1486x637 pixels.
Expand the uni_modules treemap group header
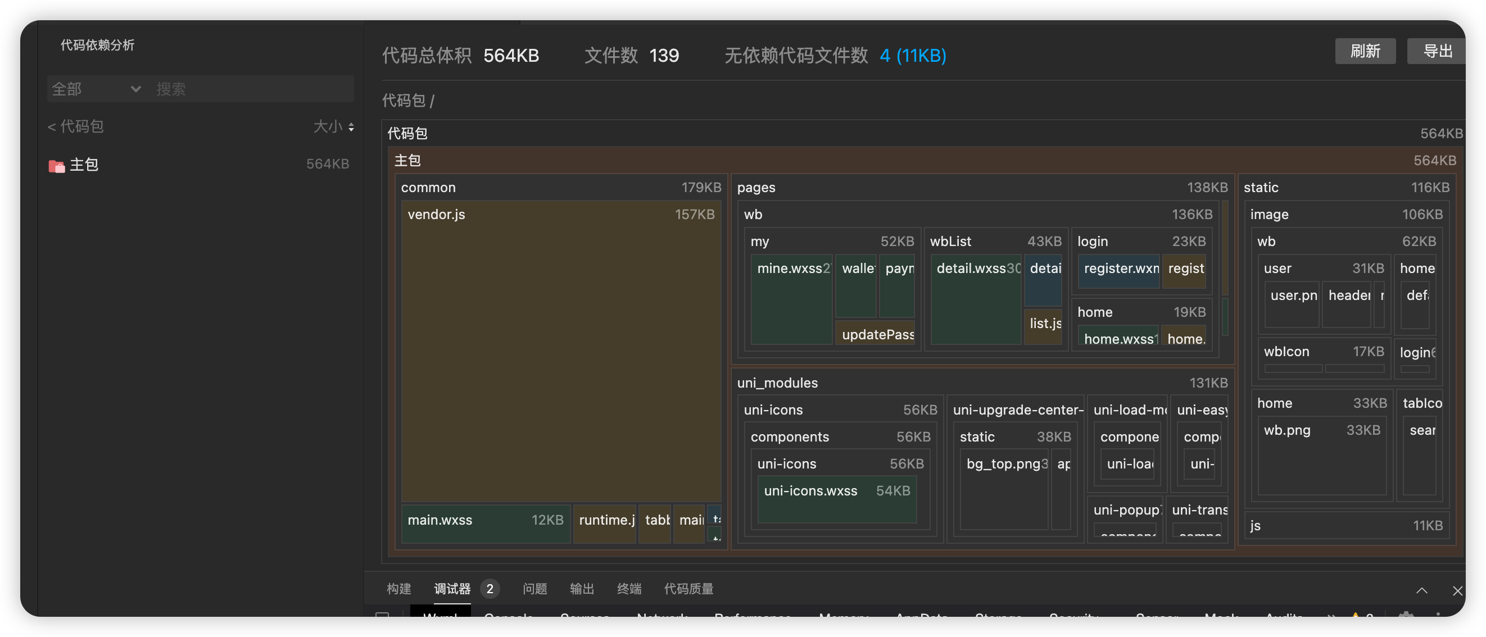click(777, 383)
